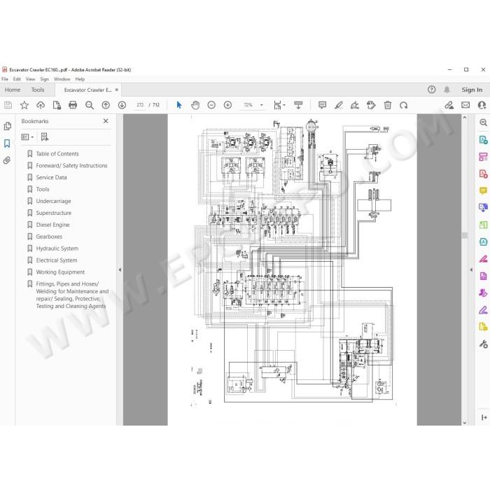490x490 pixels.
Task: Collapse the right tools pane arrow
Action: point(471,269)
